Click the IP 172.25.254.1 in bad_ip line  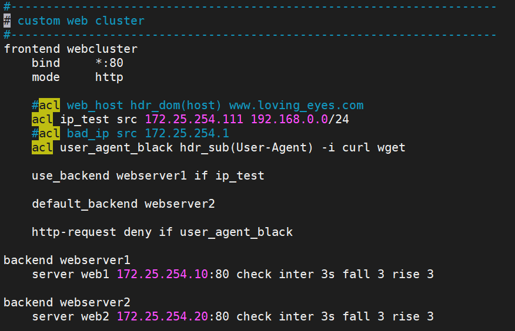187,133
